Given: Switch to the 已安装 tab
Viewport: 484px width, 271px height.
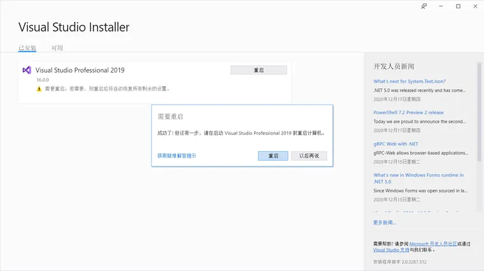Looking at the screenshot, I should [27, 48].
